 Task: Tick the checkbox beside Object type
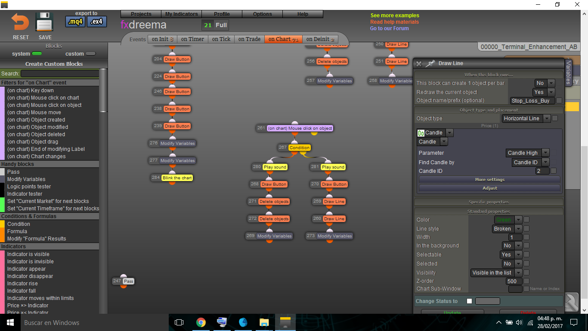555,118
